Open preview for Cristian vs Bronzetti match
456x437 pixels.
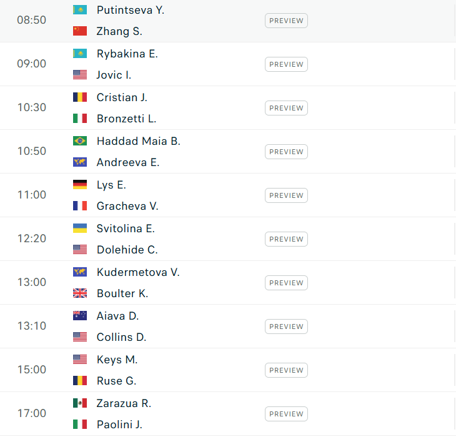pos(286,108)
